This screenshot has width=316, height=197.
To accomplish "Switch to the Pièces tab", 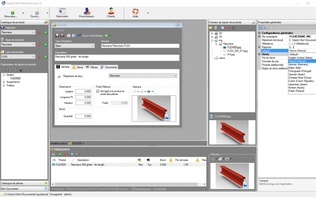I will pyautogui.click(x=92, y=67).
